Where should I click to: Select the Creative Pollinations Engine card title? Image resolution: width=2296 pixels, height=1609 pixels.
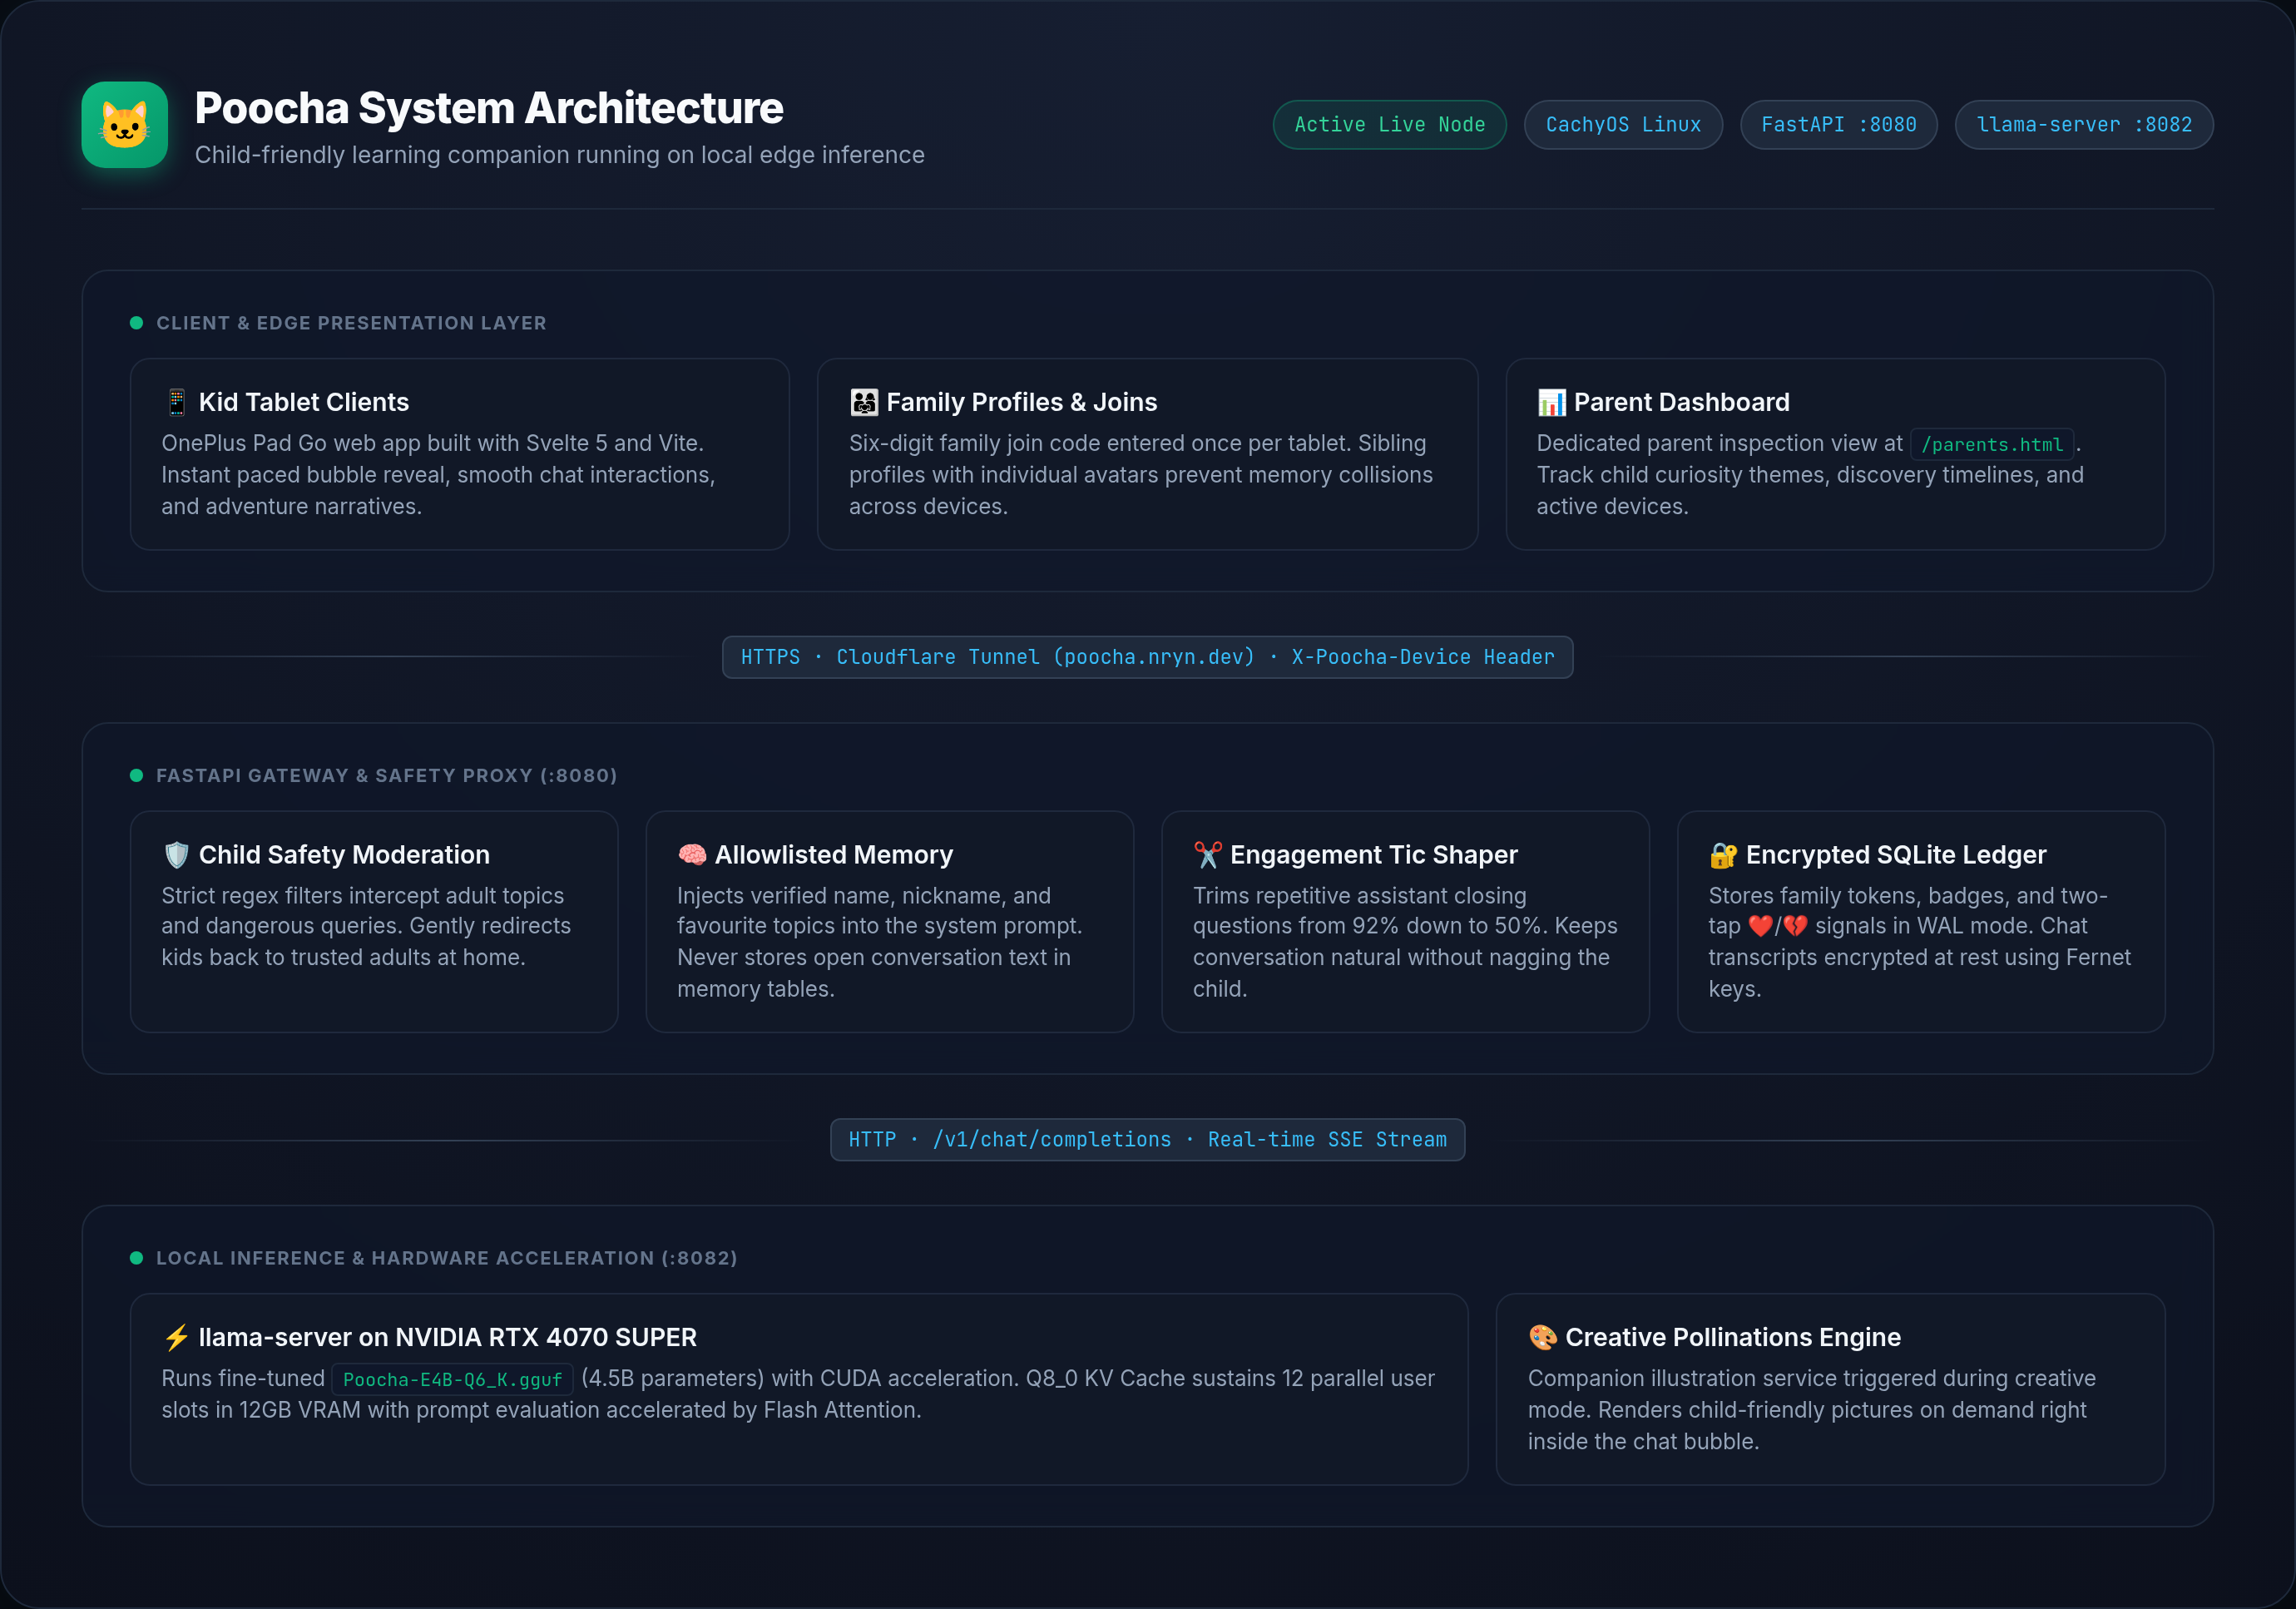tap(1732, 1337)
